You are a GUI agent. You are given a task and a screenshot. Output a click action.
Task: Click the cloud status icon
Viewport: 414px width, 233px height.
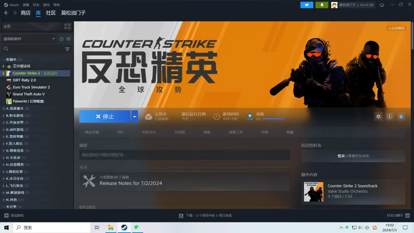click(x=148, y=116)
